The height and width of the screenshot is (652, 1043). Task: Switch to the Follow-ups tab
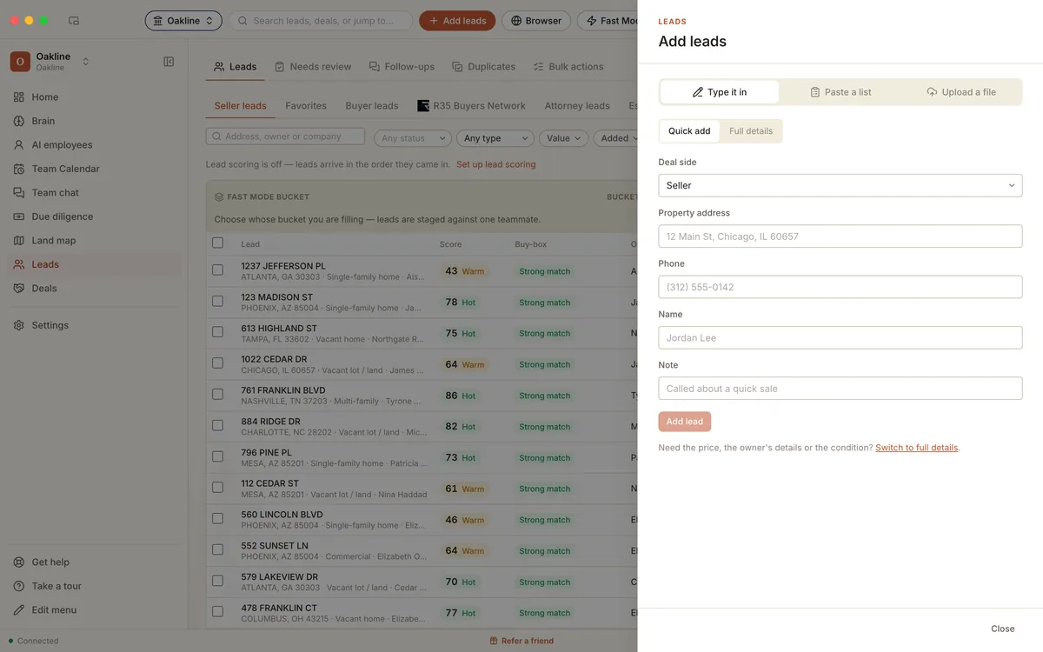(402, 67)
